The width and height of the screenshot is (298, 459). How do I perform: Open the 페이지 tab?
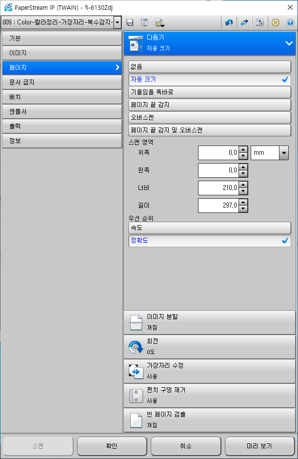(x=62, y=67)
